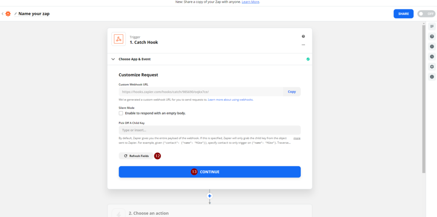This screenshot has width=437, height=217.
Task: Click the blue plus to add a step
Action: (210, 196)
